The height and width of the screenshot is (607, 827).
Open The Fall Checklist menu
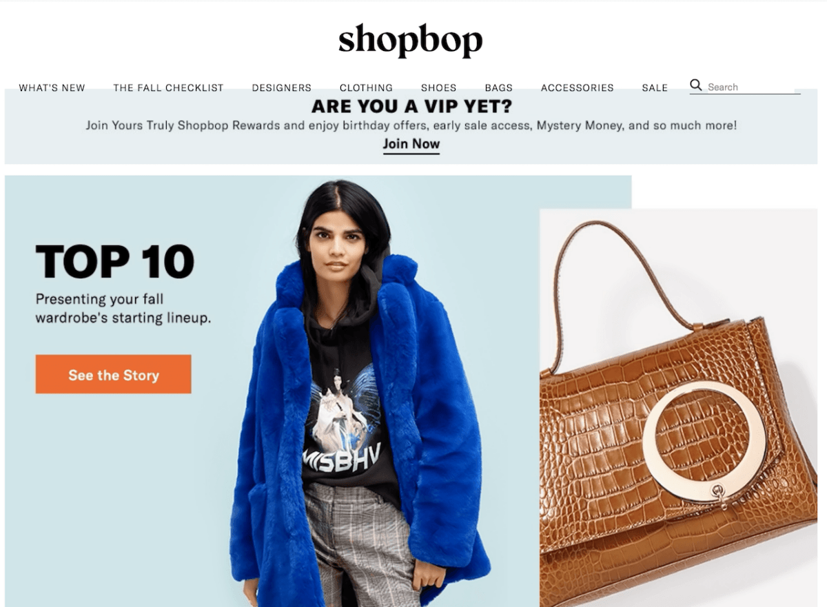coord(168,88)
